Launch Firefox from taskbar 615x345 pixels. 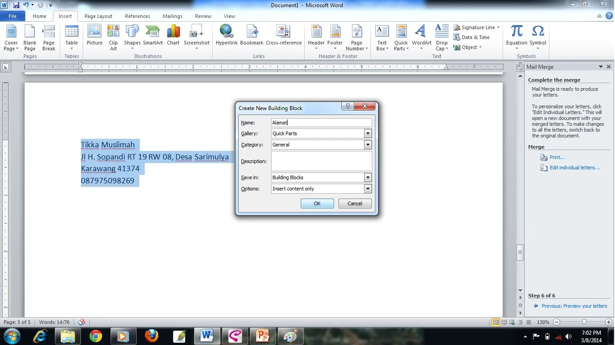[152, 336]
